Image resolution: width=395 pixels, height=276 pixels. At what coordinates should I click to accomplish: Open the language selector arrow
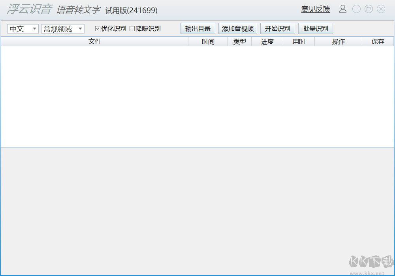tap(35, 28)
